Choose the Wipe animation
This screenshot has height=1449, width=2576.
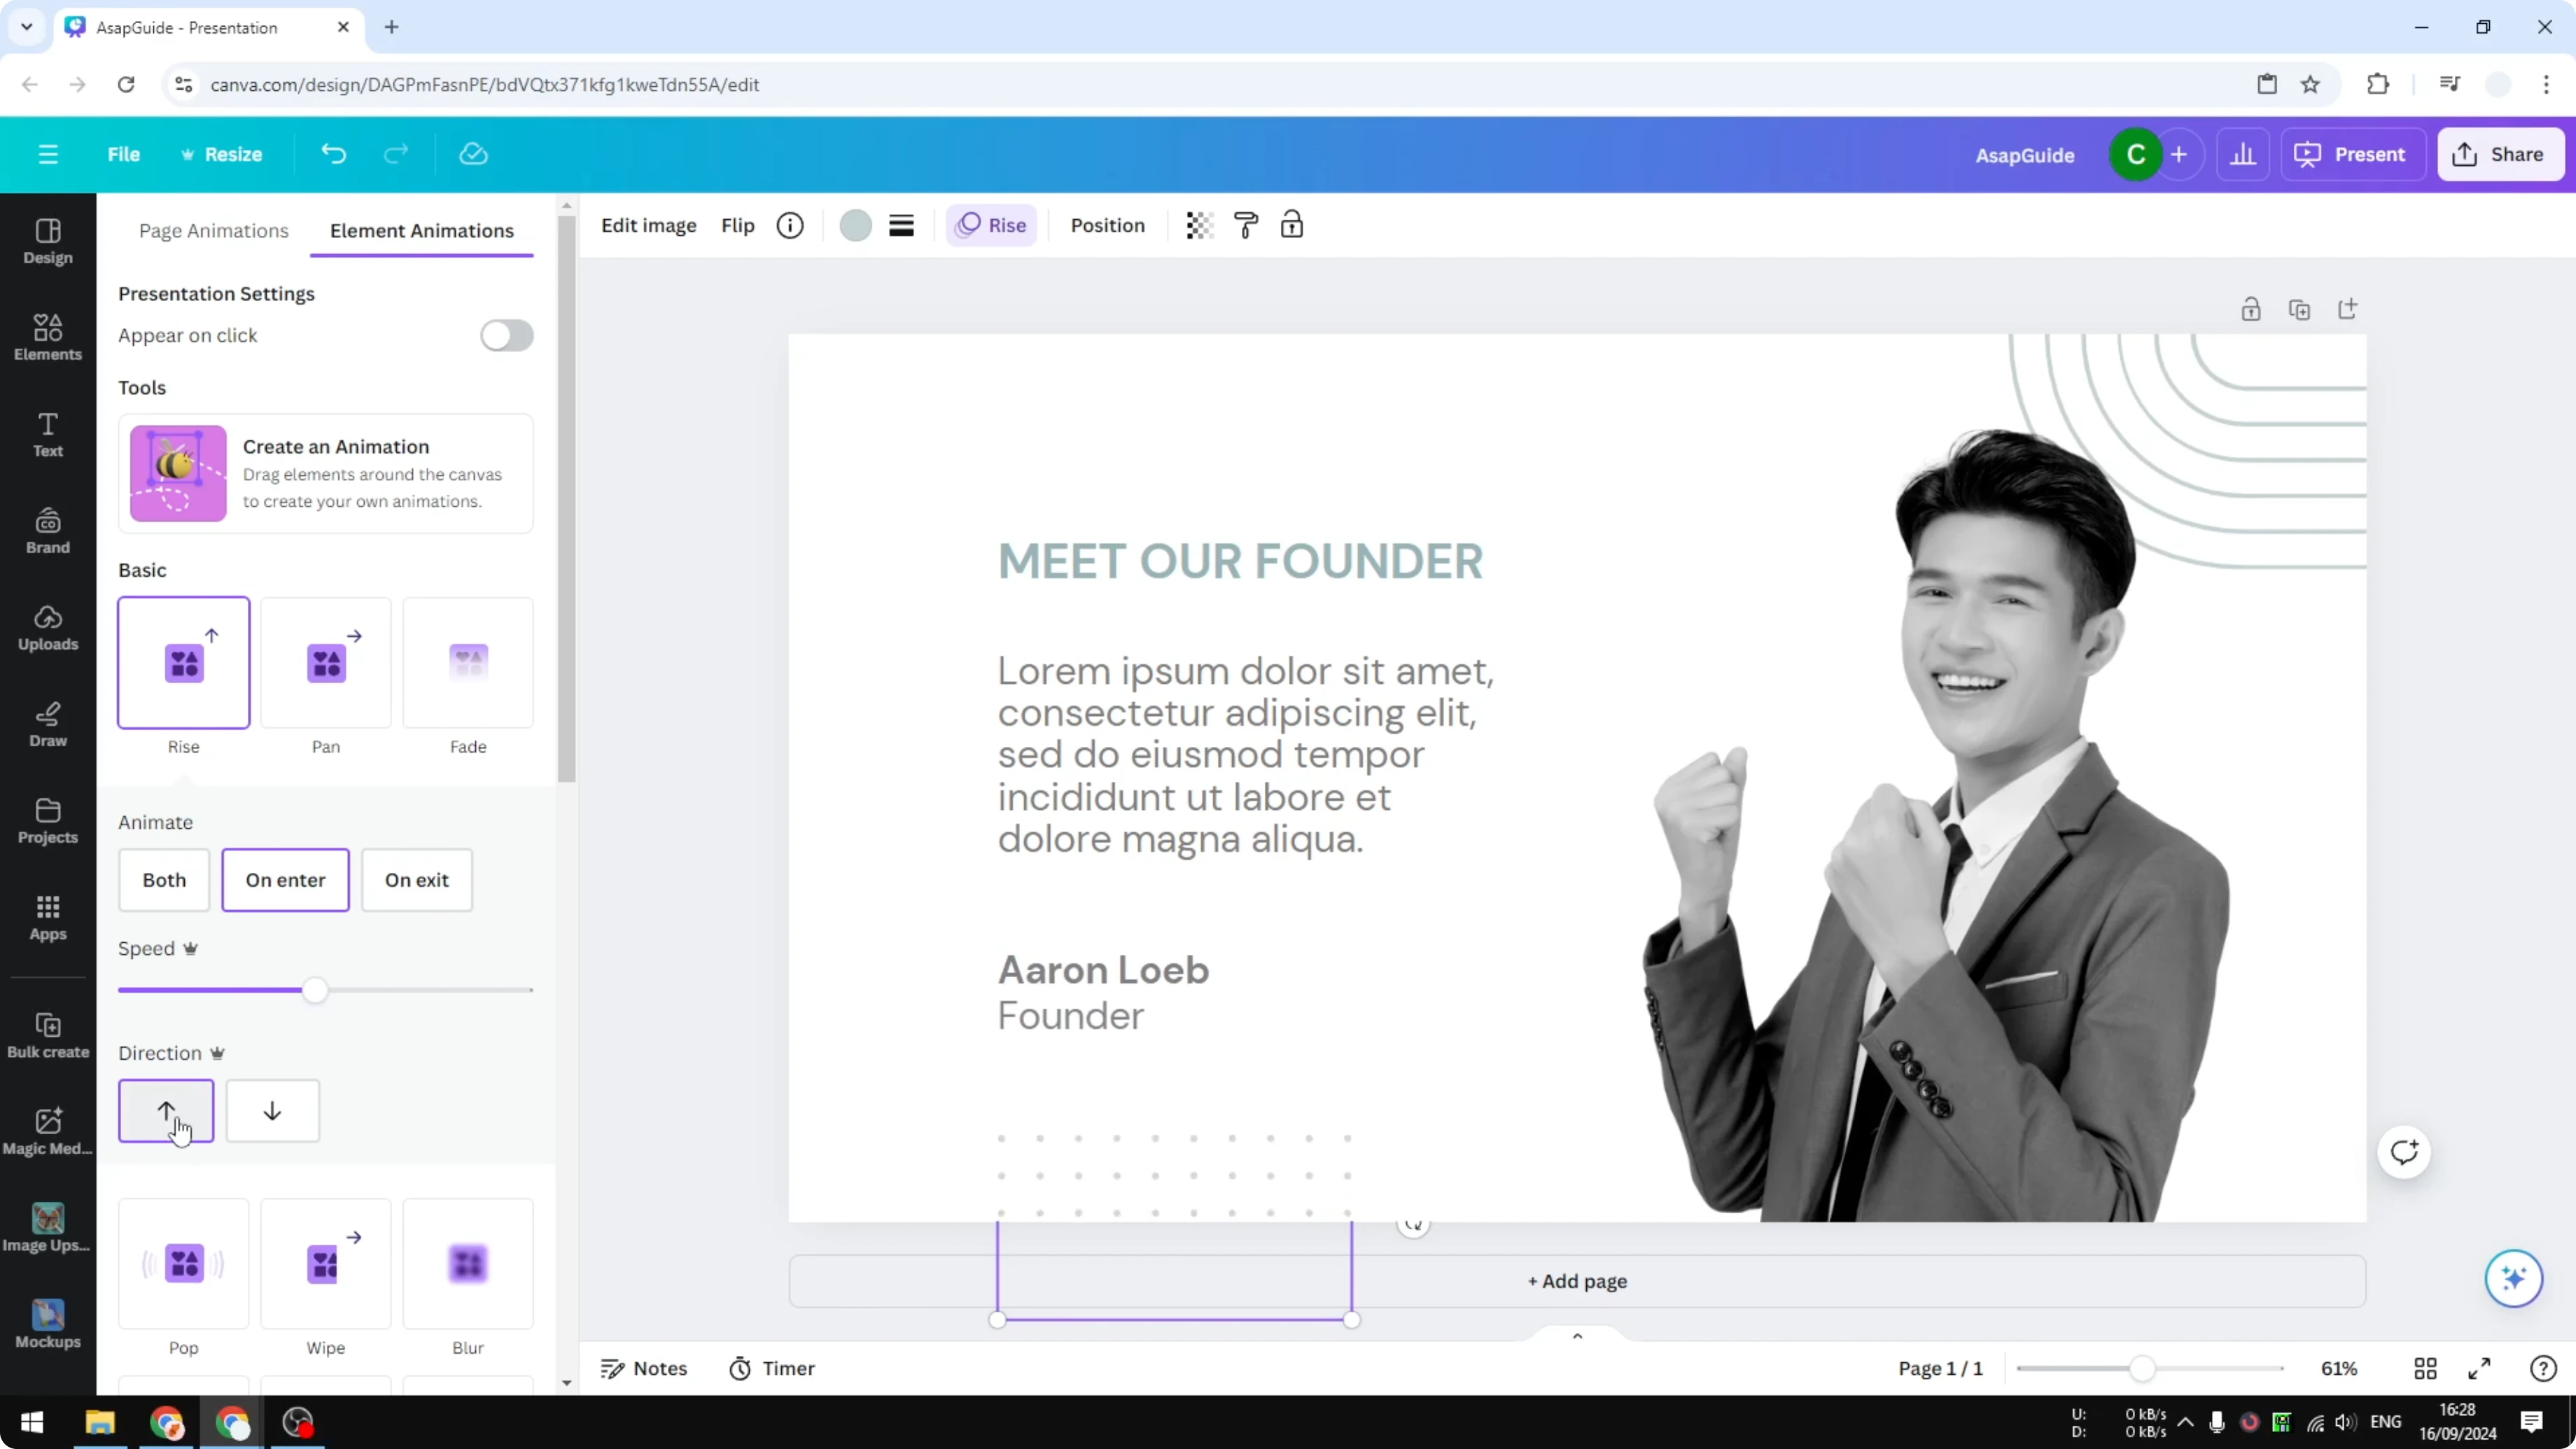tap(326, 1264)
